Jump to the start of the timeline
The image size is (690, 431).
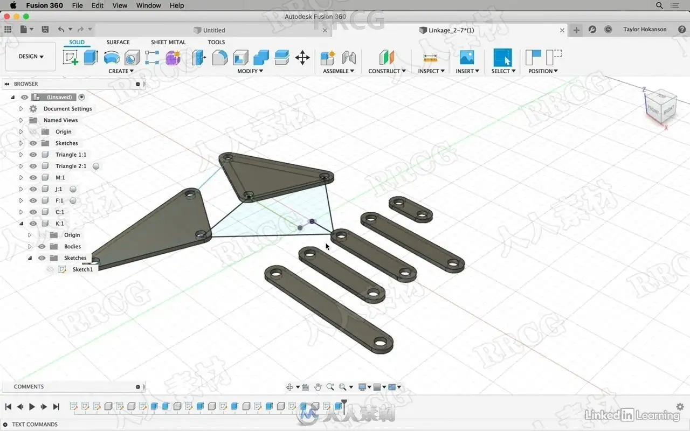point(8,407)
